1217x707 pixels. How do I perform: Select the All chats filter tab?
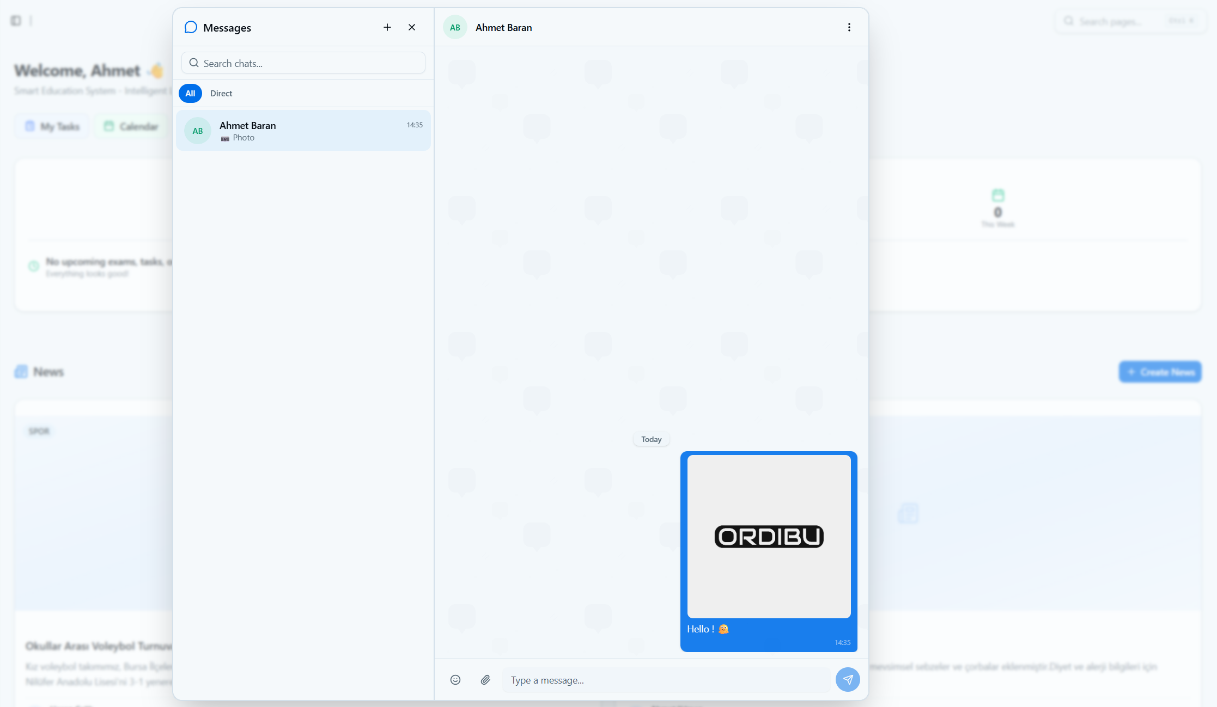190,94
